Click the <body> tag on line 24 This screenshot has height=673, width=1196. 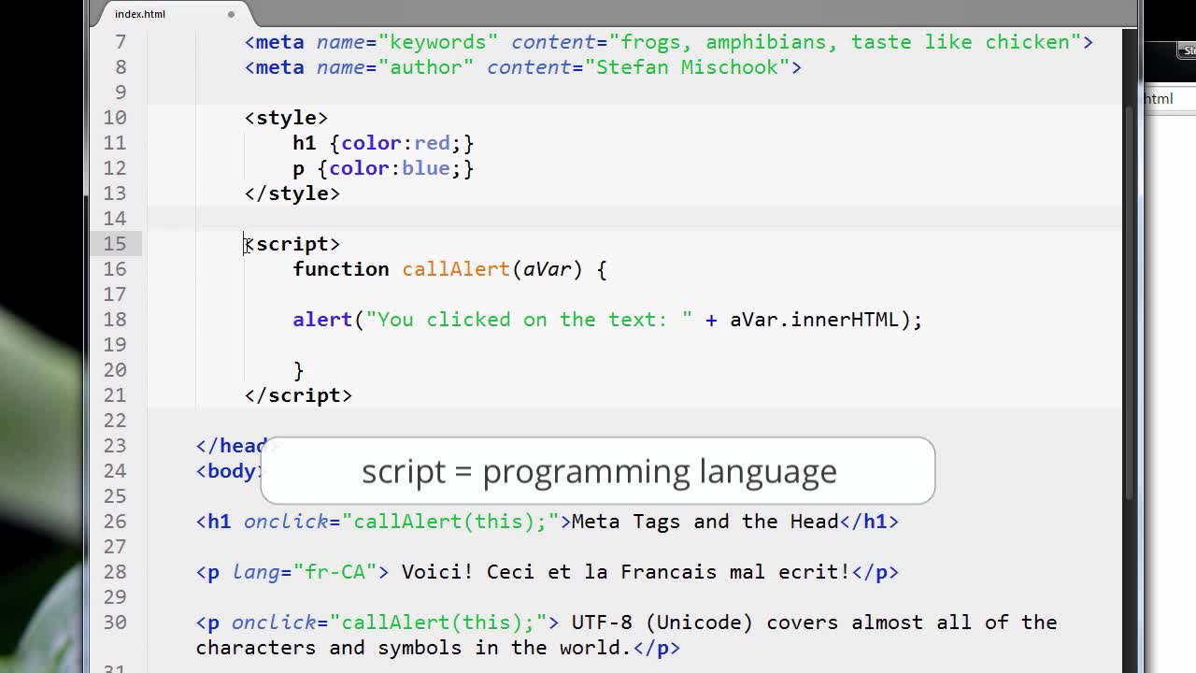point(230,471)
